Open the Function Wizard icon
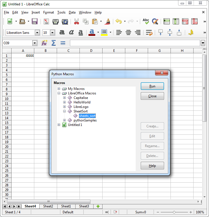Screen dimensions: 209x217 tap(44, 43)
